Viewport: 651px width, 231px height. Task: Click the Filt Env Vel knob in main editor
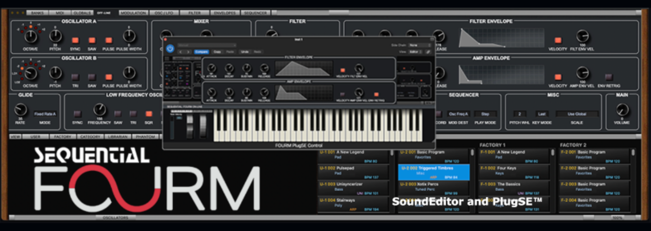[582, 36]
